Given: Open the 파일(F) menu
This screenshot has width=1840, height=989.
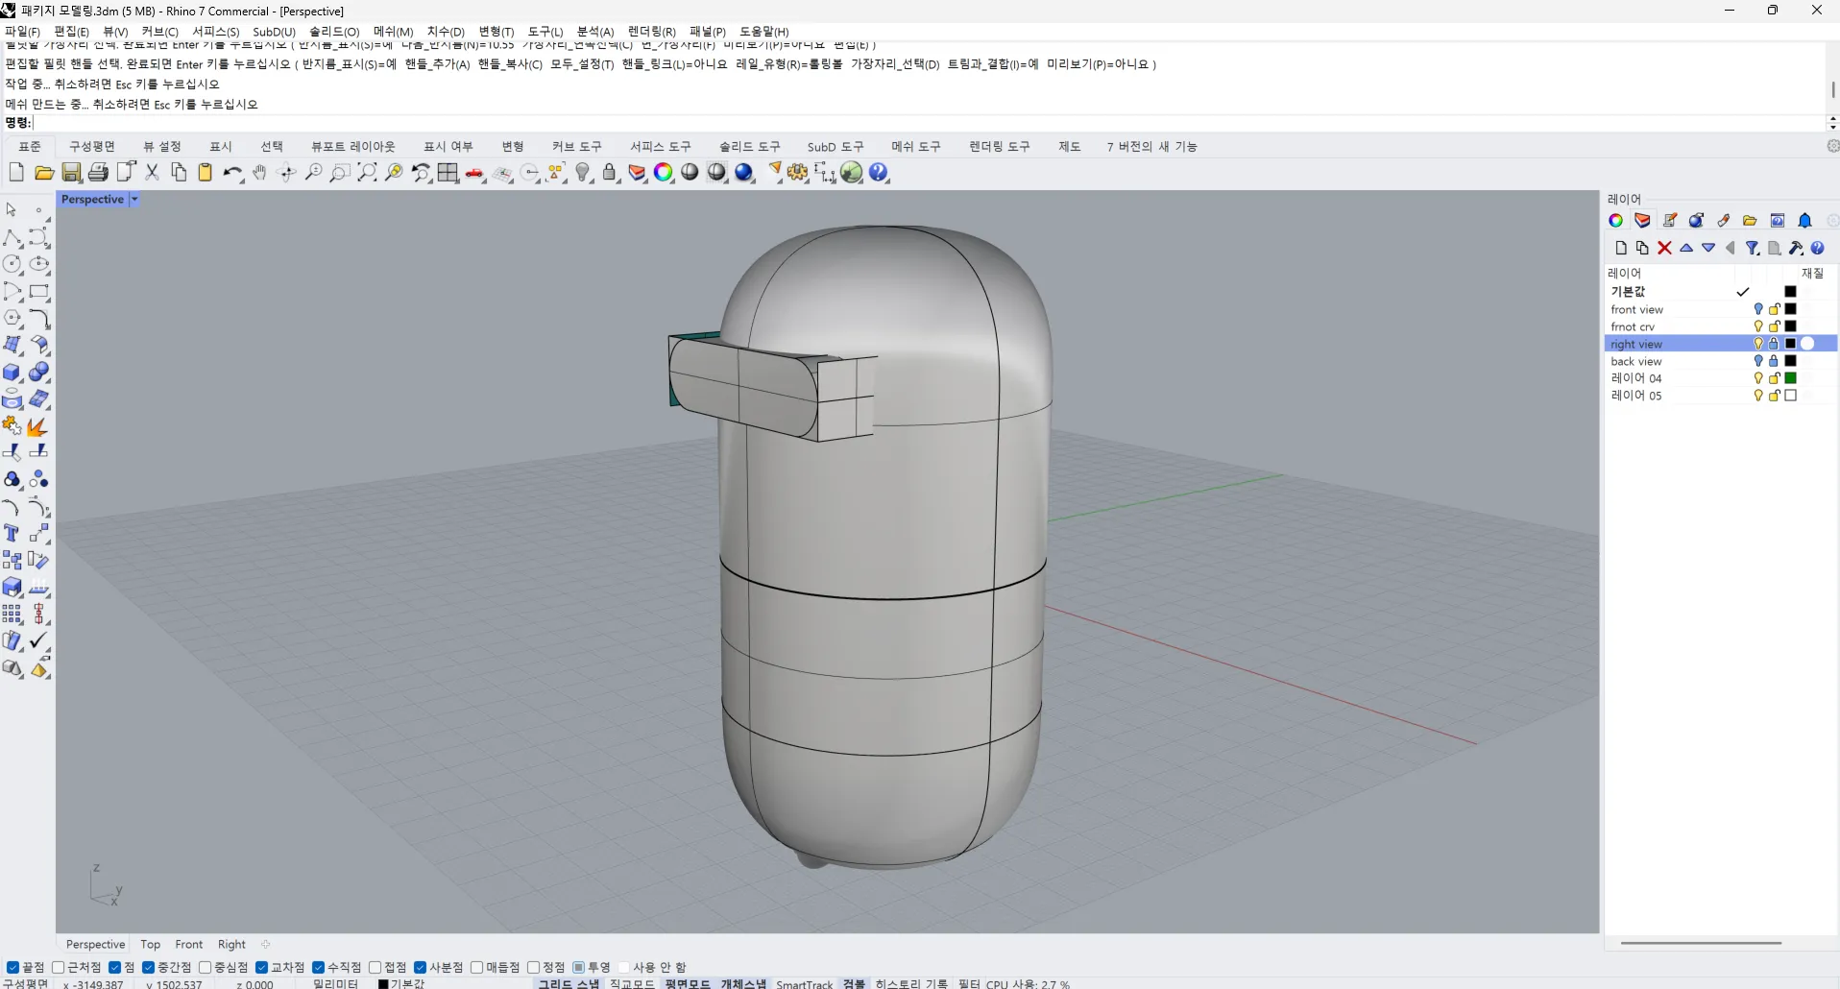Looking at the screenshot, I should coord(22,32).
